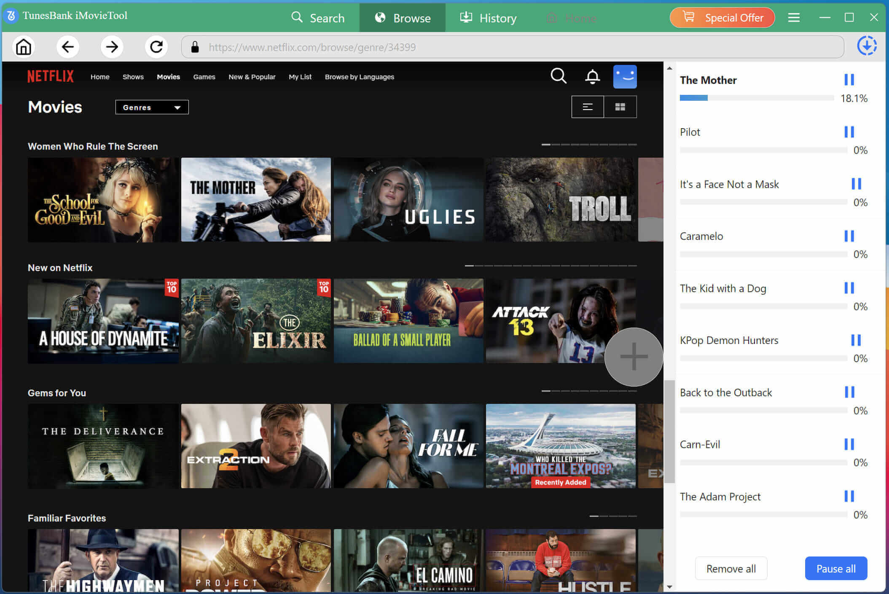The width and height of the screenshot is (889, 594).
Task: Open Netflix Games nav item
Action: (x=204, y=77)
